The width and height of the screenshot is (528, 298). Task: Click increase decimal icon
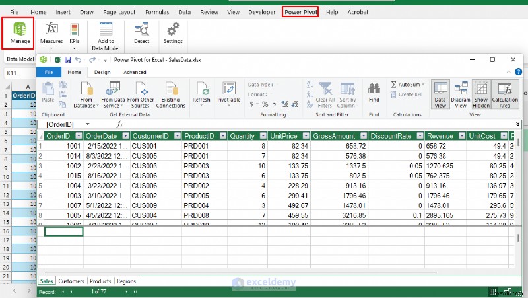click(x=285, y=104)
